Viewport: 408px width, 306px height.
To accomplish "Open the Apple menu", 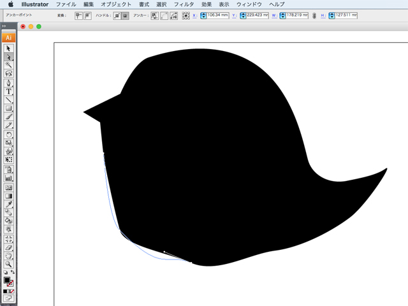I will point(11,4).
